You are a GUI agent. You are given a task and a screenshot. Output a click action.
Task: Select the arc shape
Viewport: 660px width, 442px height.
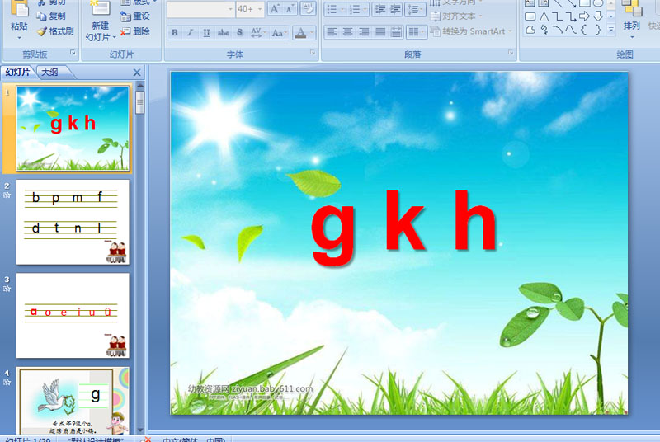[558, 30]
